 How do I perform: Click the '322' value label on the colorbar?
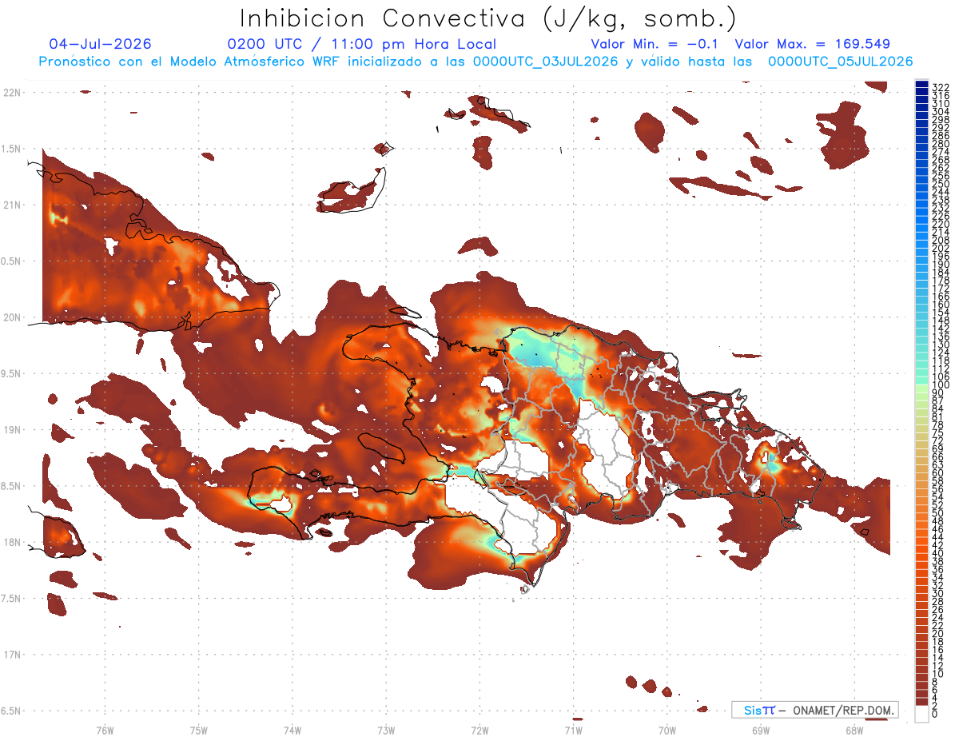tap(941, 87)
